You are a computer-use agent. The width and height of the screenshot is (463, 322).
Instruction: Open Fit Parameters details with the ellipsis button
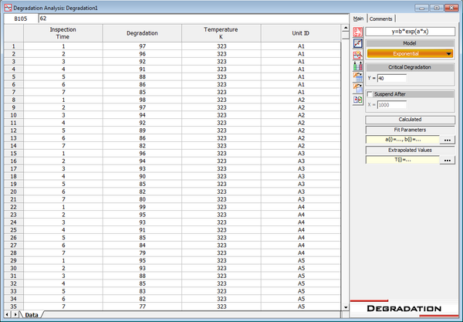(x=447, y=139)
